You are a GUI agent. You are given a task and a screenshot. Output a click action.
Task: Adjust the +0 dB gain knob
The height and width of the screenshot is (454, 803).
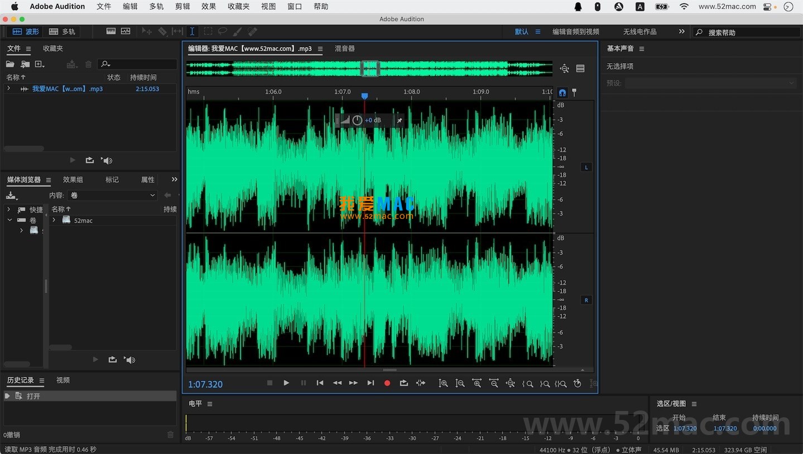click(x=357, y=120)
